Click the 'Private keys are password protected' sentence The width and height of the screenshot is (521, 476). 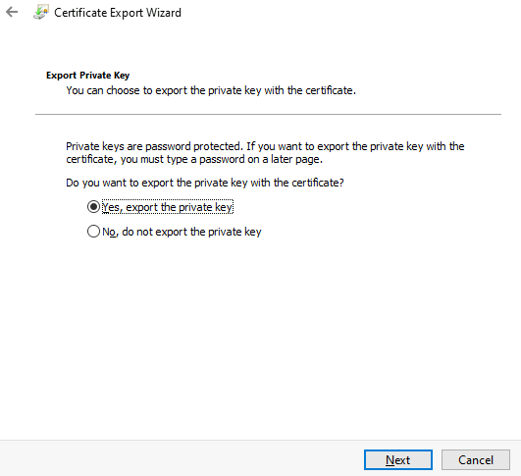(x=265, y=146)
